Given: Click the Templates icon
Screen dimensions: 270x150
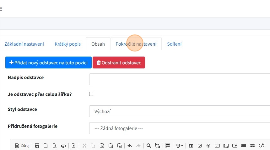Looking at the screenshot, I should coord(74,146).
